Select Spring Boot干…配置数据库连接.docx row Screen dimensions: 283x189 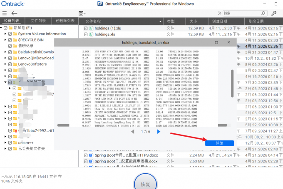181,161
